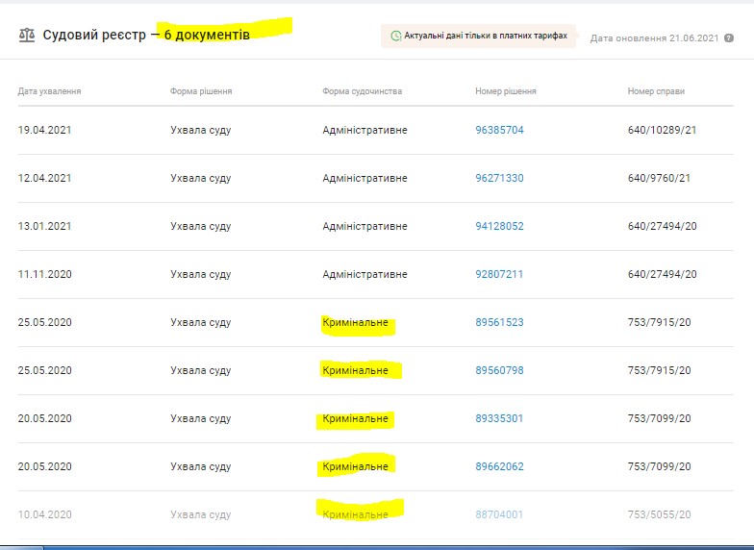Open decision number 89335301
The image size is (754, 550).
point(499,418)
